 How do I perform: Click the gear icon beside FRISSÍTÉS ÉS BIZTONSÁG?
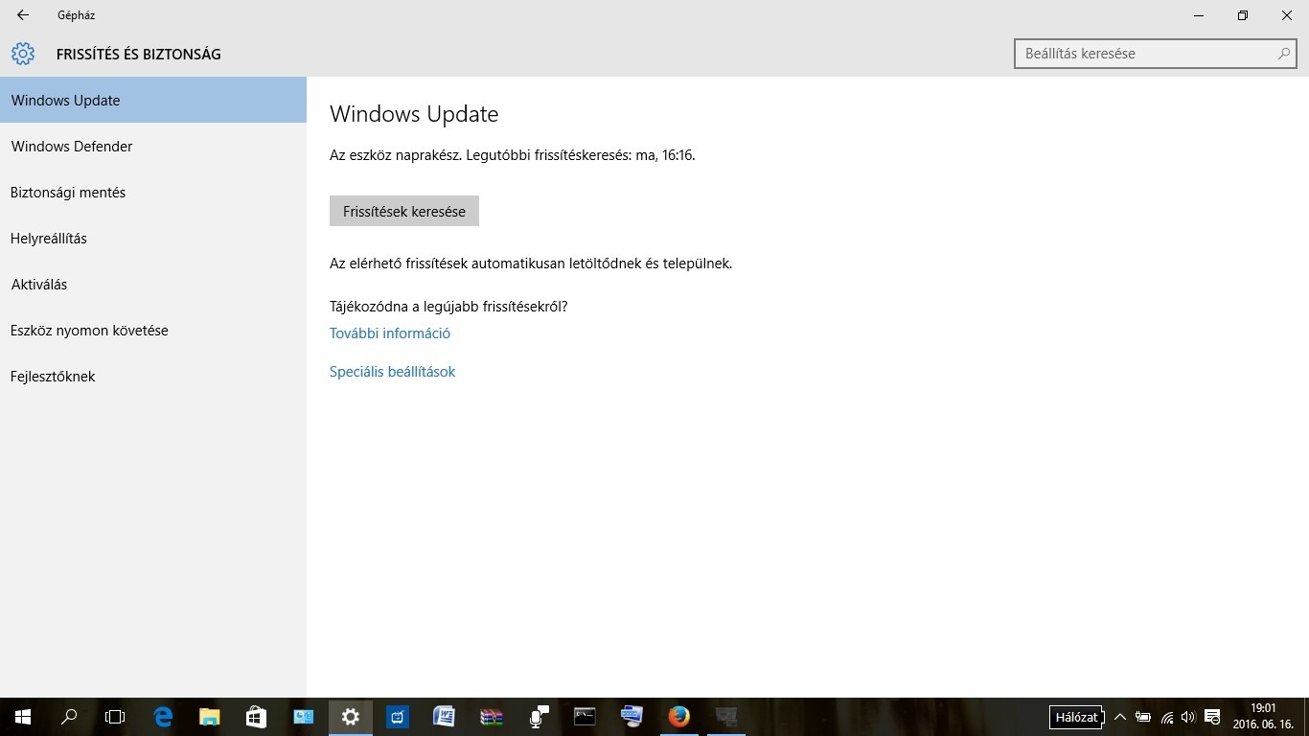click(x=23, y=54)
